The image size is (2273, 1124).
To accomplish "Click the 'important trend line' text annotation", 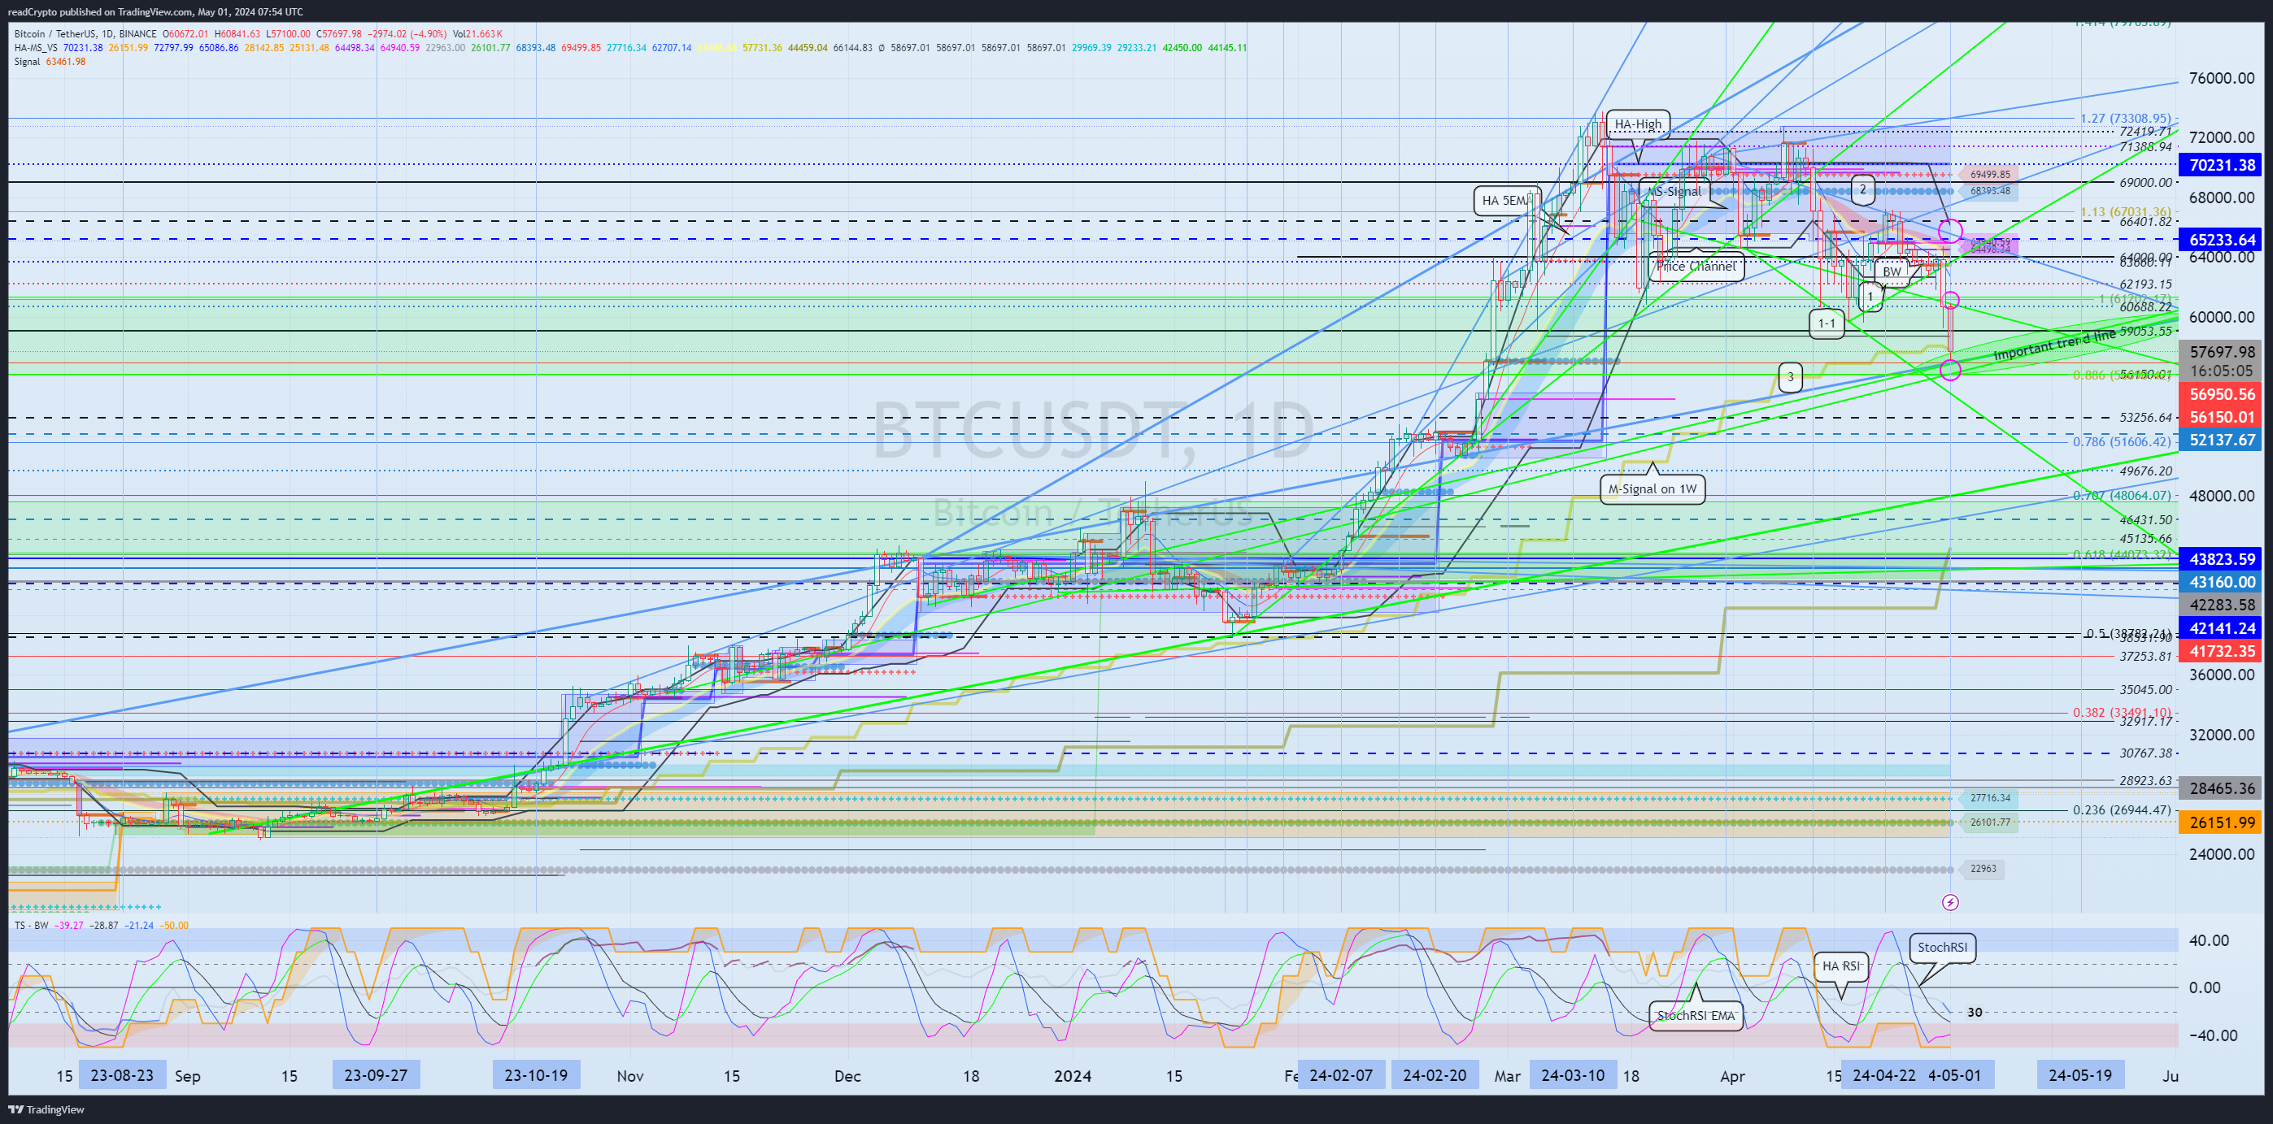I will point(2054,345).
